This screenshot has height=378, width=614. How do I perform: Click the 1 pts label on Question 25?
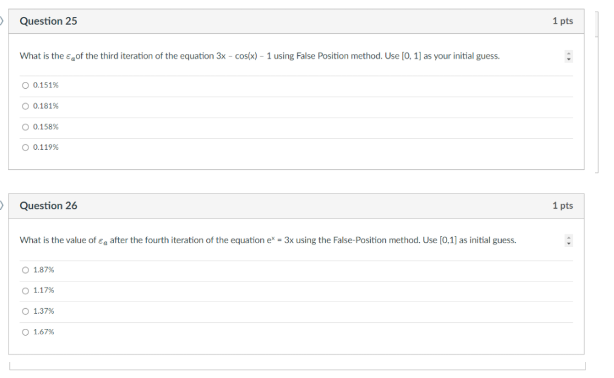[563, 21]
